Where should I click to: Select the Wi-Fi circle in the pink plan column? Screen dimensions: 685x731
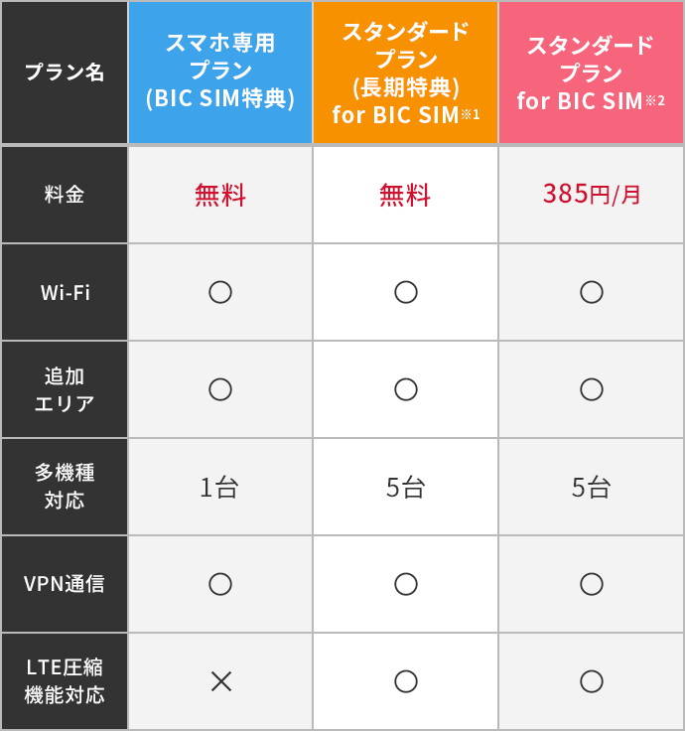tap(591, 292)
